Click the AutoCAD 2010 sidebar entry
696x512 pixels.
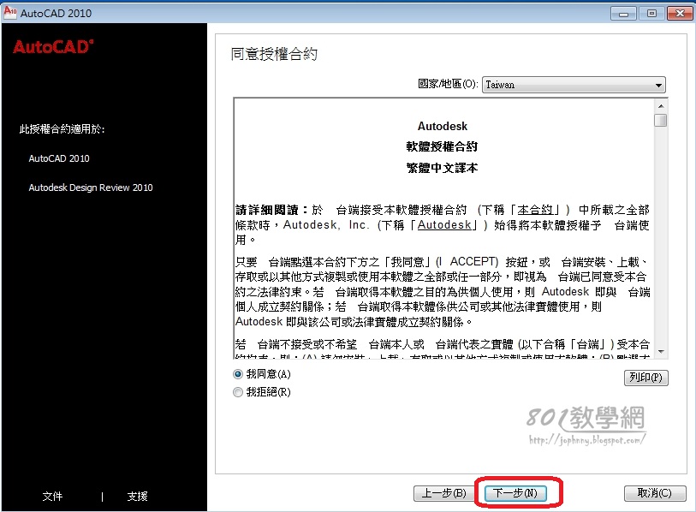[x=59, y=158]
